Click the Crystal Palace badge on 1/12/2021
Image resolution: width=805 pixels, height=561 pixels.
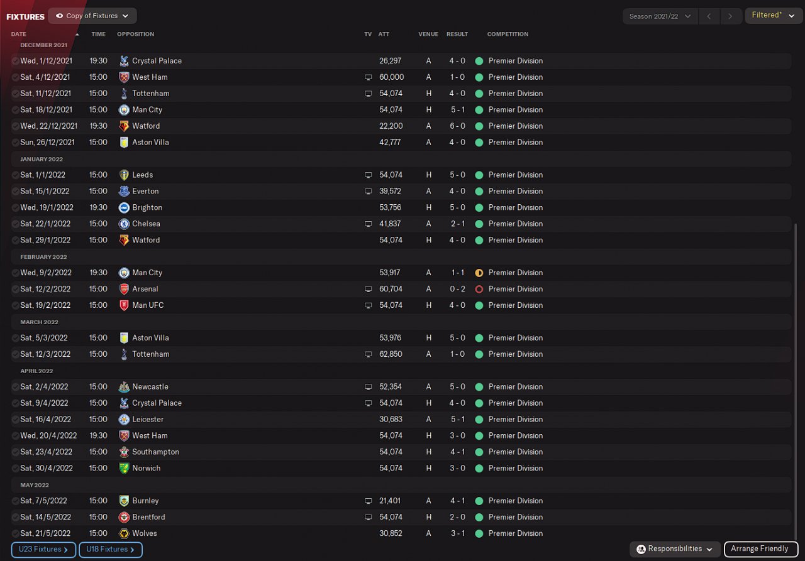pos(124,61)
